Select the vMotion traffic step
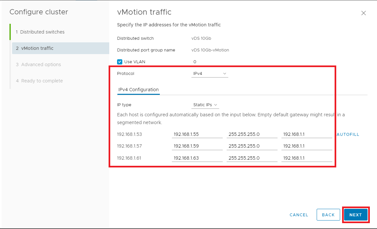This screenshot has width=377, height=229. coord(37,48)
